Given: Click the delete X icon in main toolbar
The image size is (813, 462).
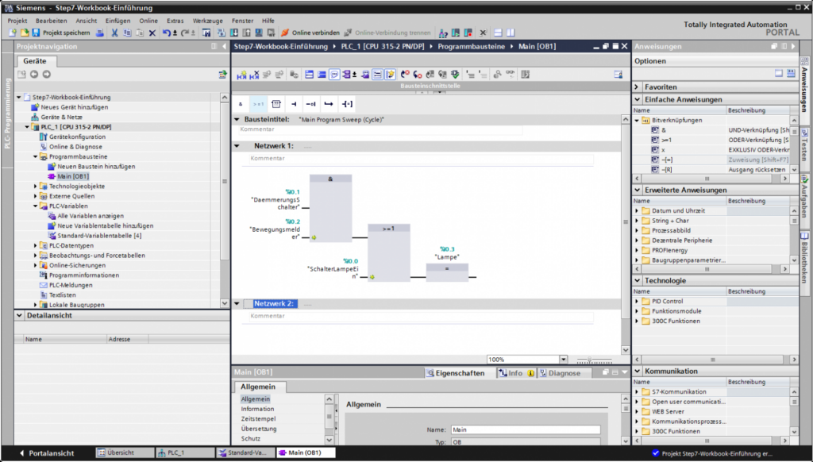Looking at the screenshot, I should [x=152, y=33].
